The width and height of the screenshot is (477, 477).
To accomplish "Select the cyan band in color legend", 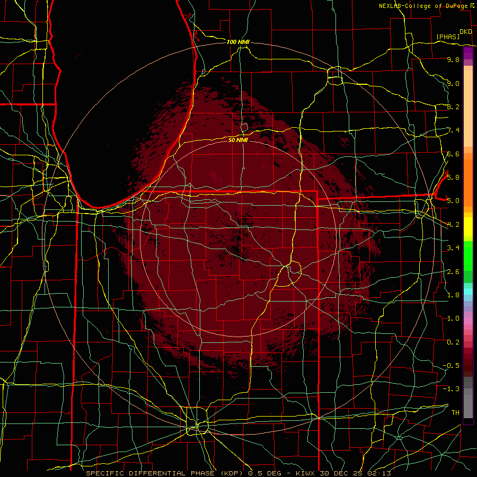I will click(x=468, y=291).
